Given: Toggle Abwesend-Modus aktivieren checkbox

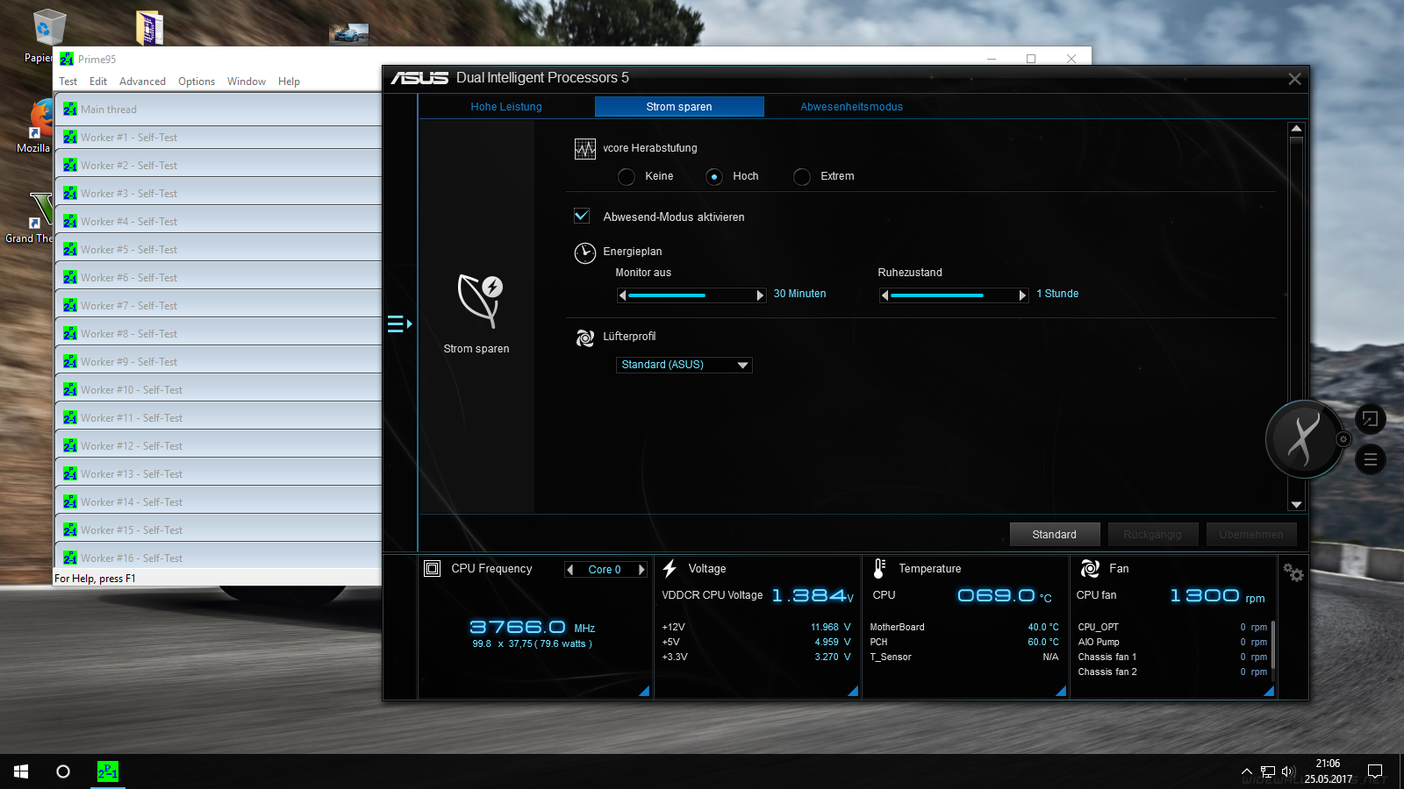Looking at the screenshot, I should (582, 216).
